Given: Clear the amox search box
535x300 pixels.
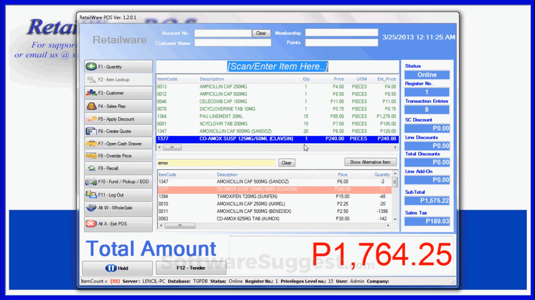Looking at the screenshot, I should point(287,163).
